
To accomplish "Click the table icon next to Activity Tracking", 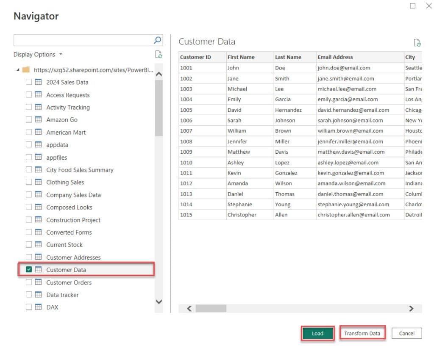I will (39, 107).
